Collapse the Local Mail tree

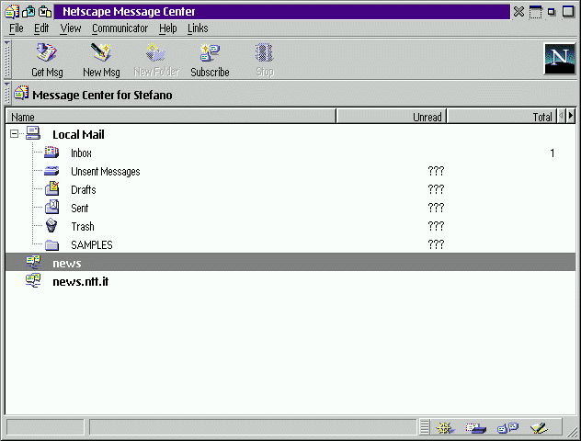click(14, 133)
